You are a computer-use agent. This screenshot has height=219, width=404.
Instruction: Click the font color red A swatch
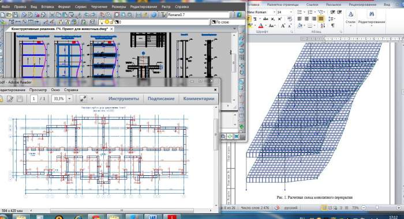[261, 26]
